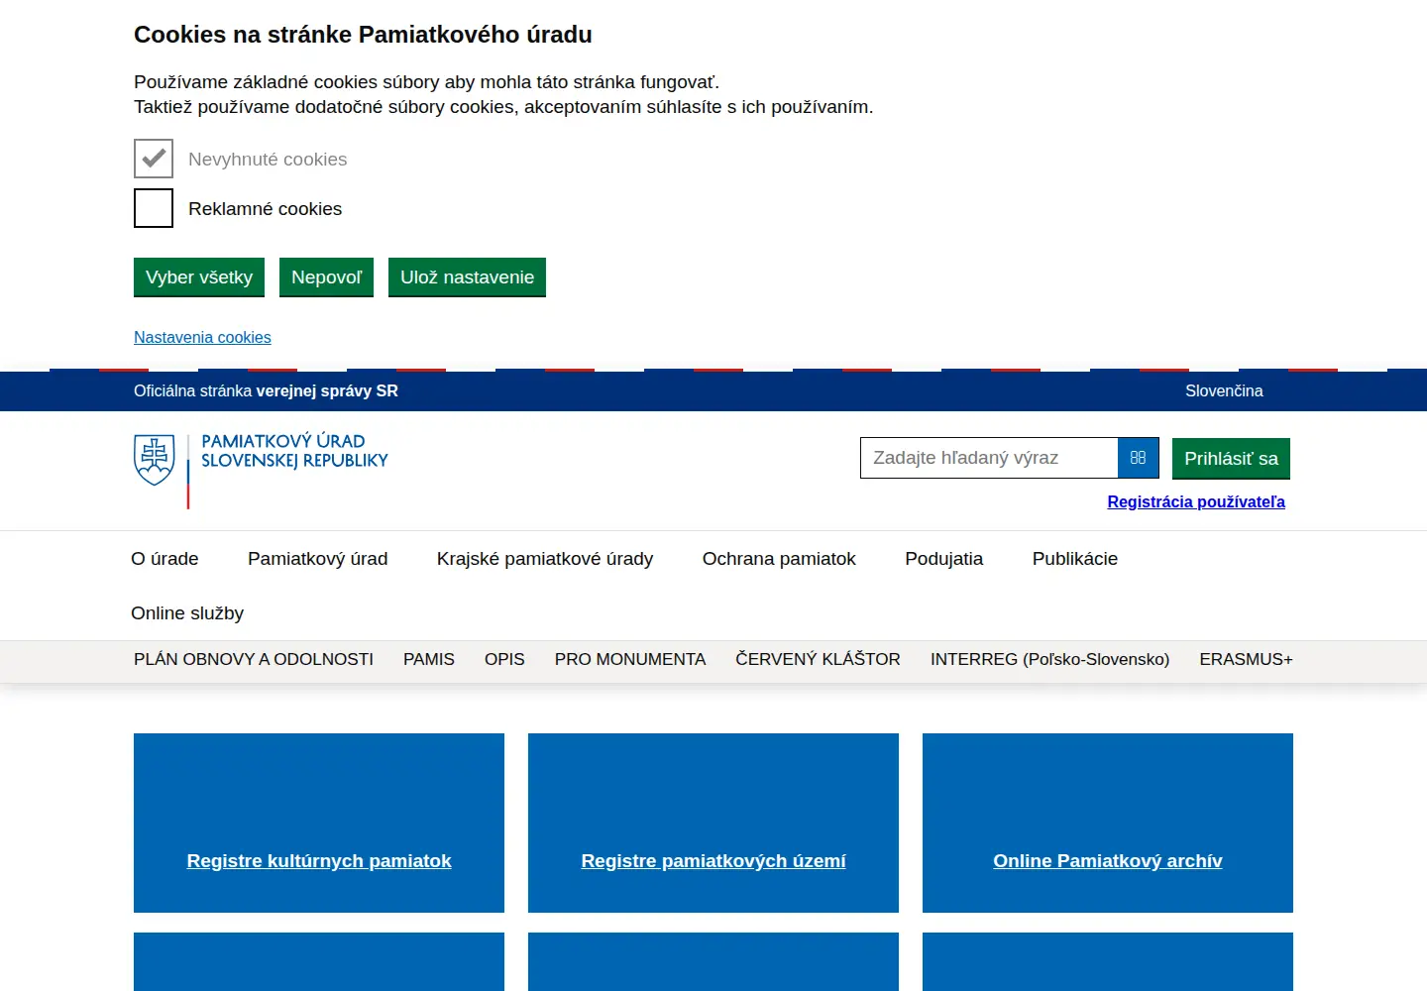Open the OPIS link
Screen dimensions: 1427x991
click(x=504, y=659)
